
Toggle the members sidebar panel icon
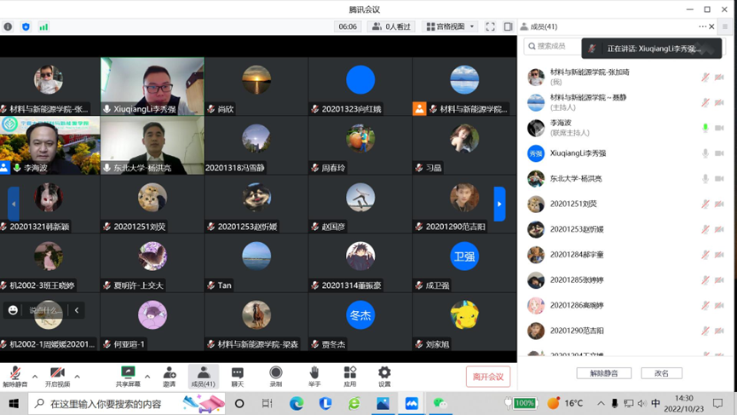(508, 26)
